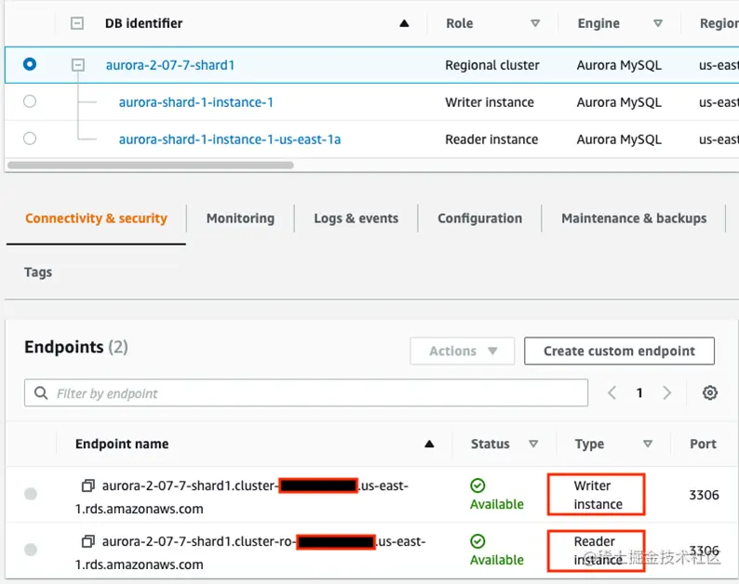The height and width of the screenshot is (584, 739).
Task: Select the cluster-ro reader endpoint radio
Action: click(31, 550)
